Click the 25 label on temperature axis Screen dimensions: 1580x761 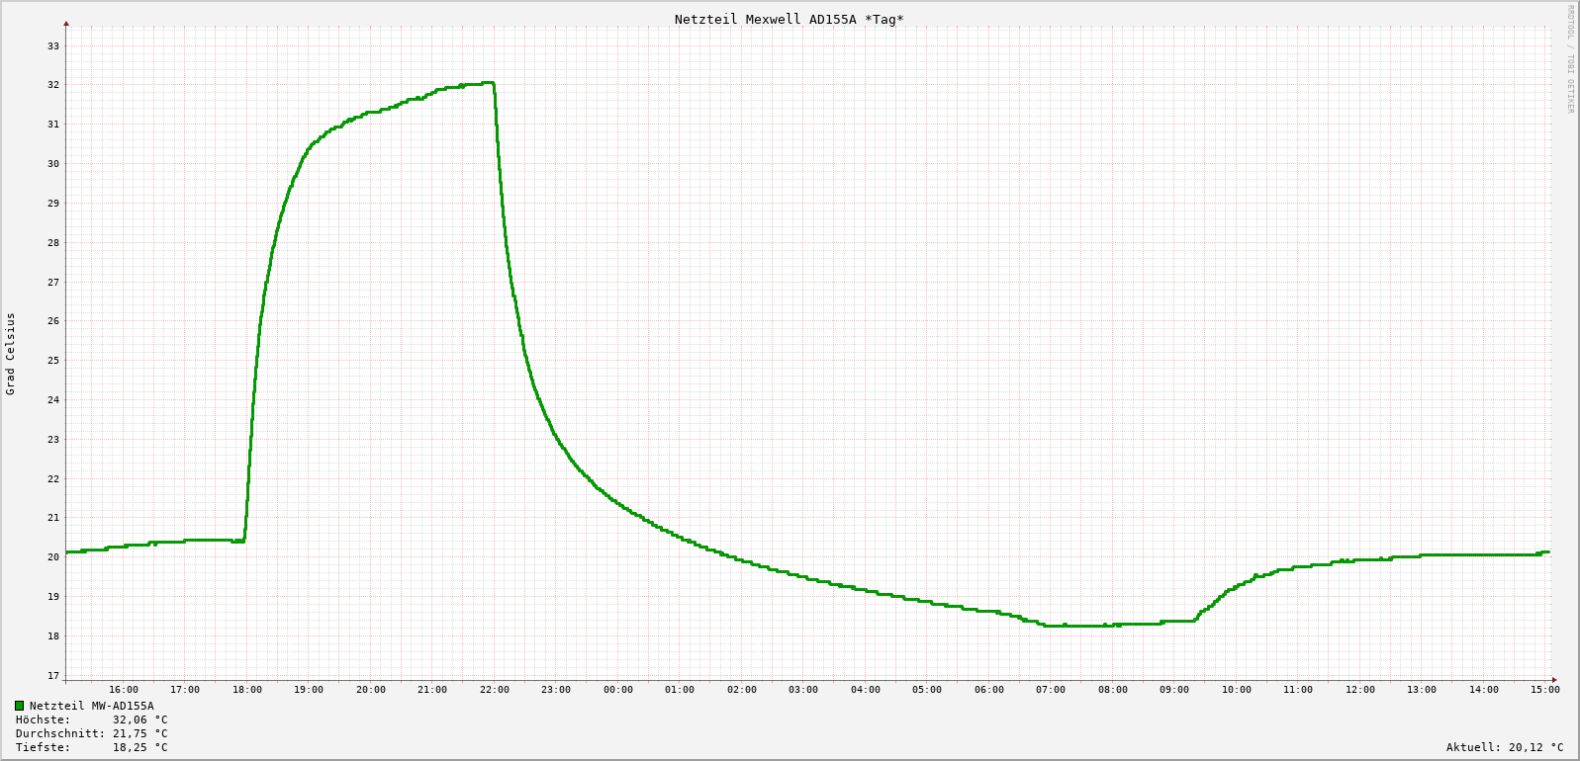tap(53, 361)
